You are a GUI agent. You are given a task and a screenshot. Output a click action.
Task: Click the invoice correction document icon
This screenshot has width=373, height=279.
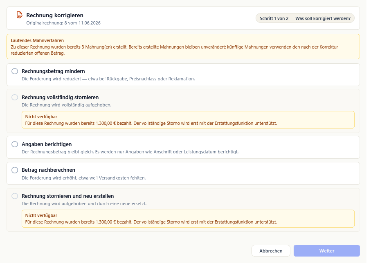click(x=20, y=15)
